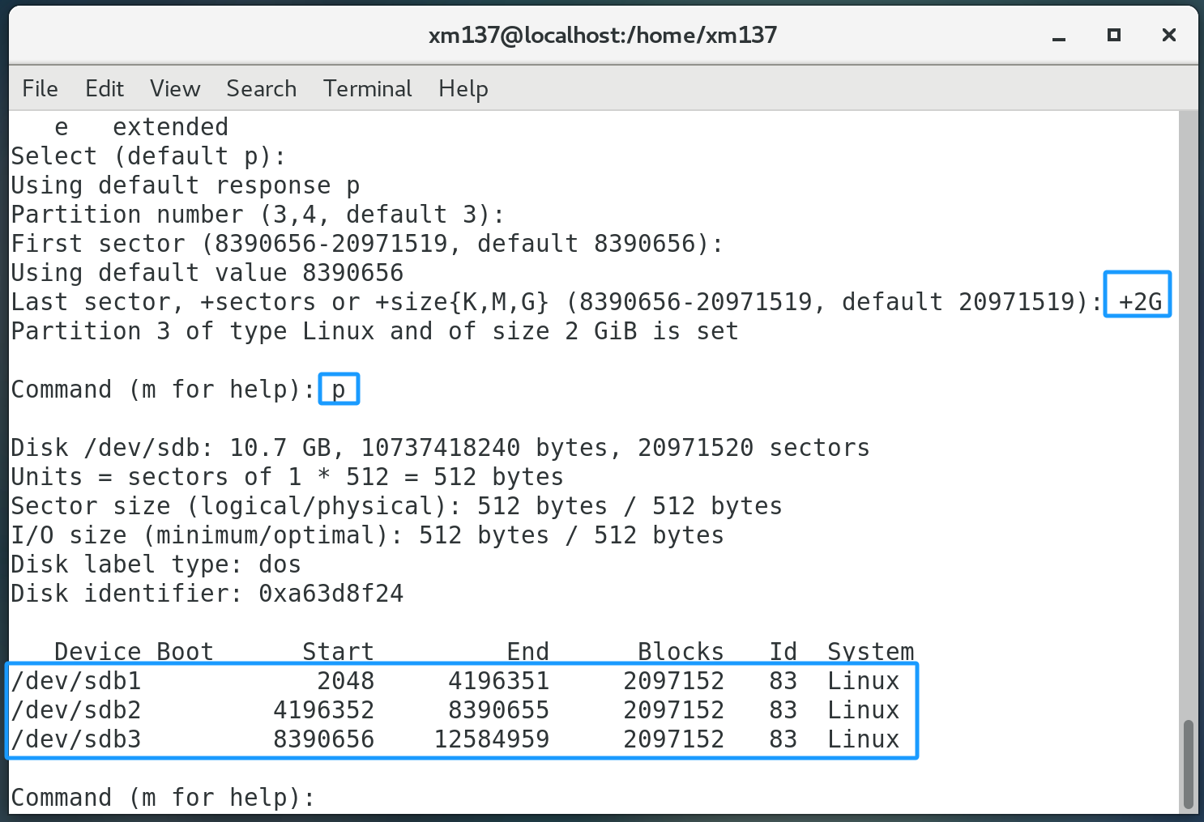Screen dimensions: 1204x822
Task: Click the vertical scrollbar thumb
Action: pos(1189,764)
